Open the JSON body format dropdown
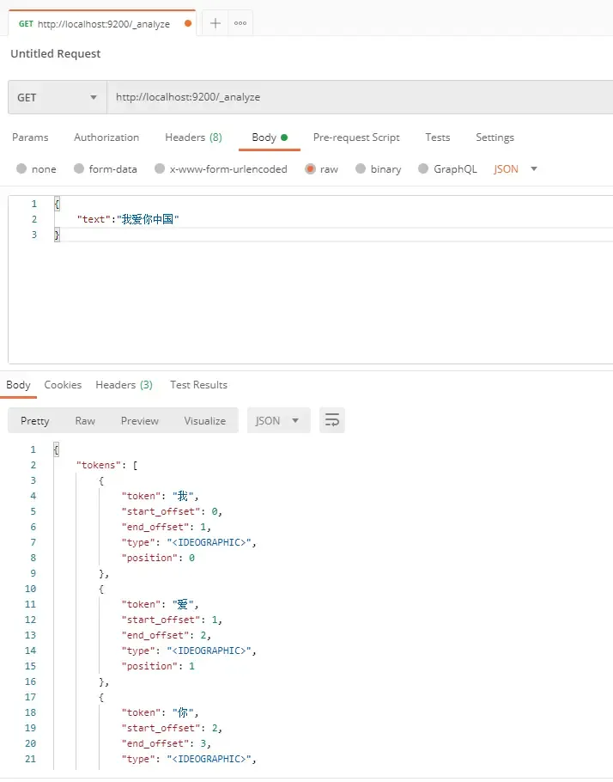This screenshot has width=613, height=782. coord(513,168)
